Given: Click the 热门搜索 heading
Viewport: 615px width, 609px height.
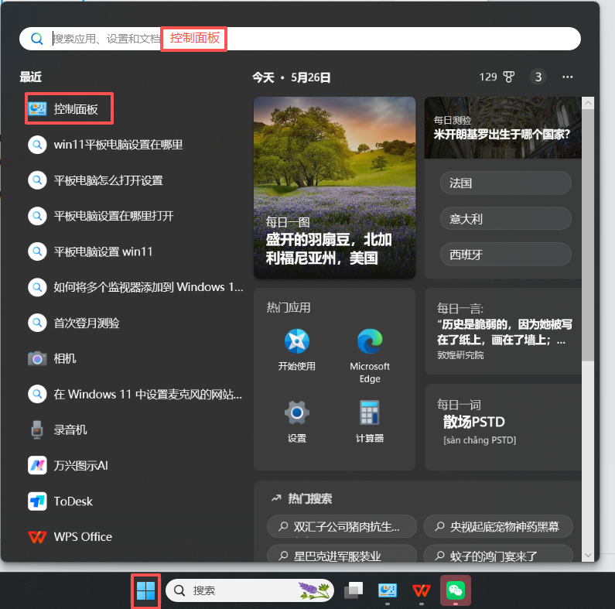Looking at the screenshot, I should [310, 499].
